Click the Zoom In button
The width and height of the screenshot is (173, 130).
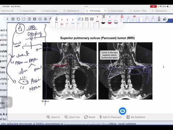point(53,117)
